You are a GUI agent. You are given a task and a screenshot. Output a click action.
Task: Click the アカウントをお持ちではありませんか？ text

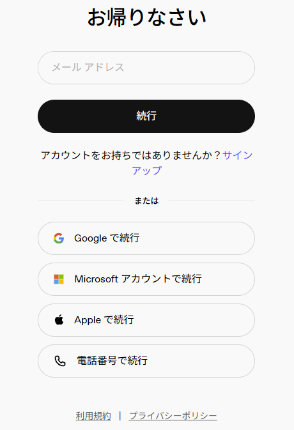coord(131,155)
